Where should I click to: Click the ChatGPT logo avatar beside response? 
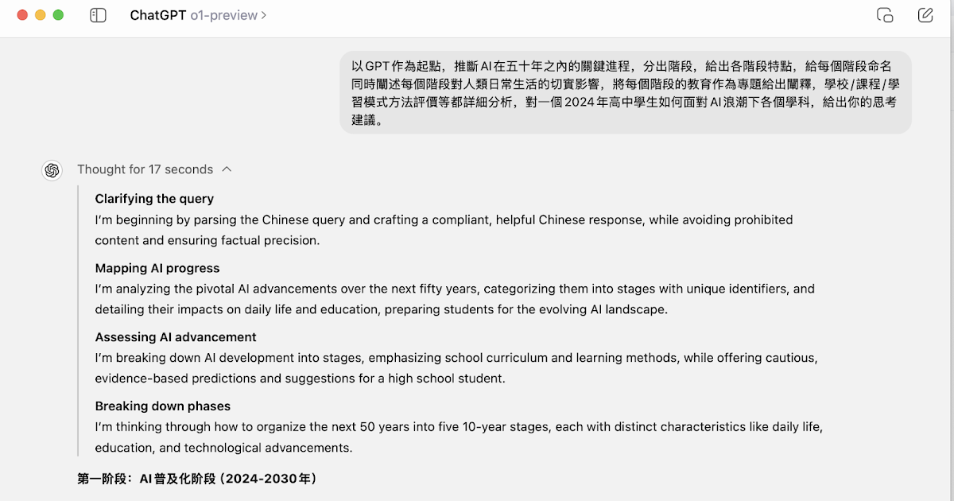pos(52,170)
